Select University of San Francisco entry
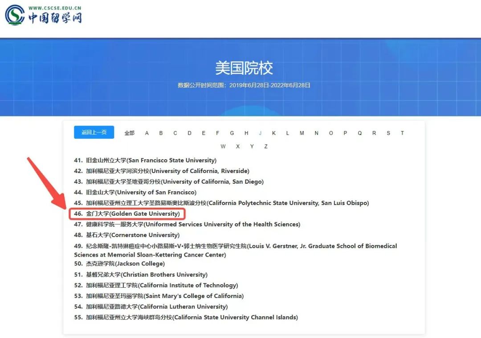The image size is (481, 338). click(141, 192)
